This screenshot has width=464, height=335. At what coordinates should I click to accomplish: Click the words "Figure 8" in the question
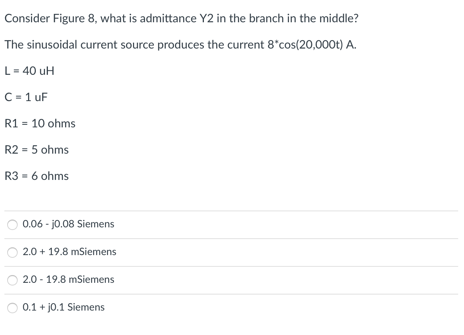click(x=72, y=18)
